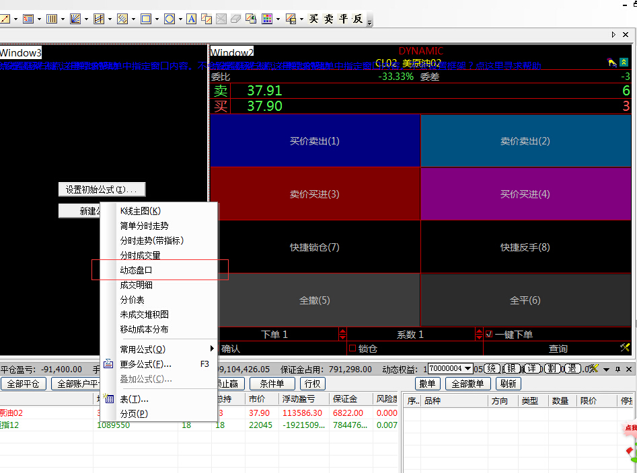Click the hammer settings icon beside 查询

point(625,348)
